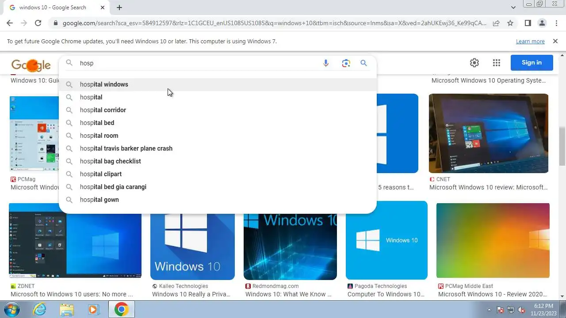Select Chrome icon on taskbar
This screenshot has height=318, width=566.
tap(122, 309)
